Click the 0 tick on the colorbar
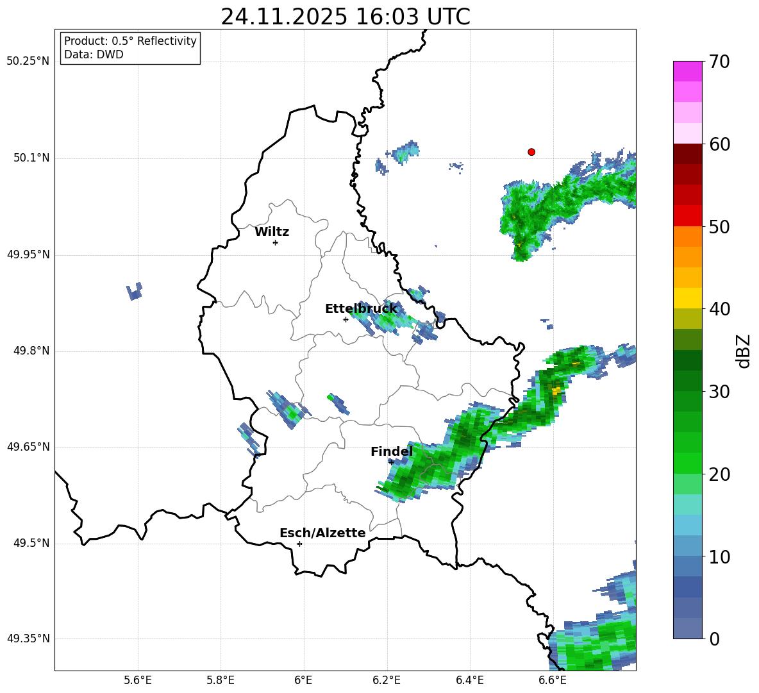This screenshot has width=759, height=693. (x=713, y=639)
